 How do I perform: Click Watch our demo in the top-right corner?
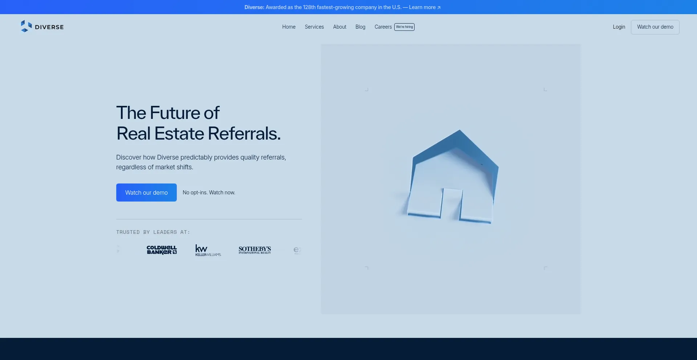(x=655, y=27)
